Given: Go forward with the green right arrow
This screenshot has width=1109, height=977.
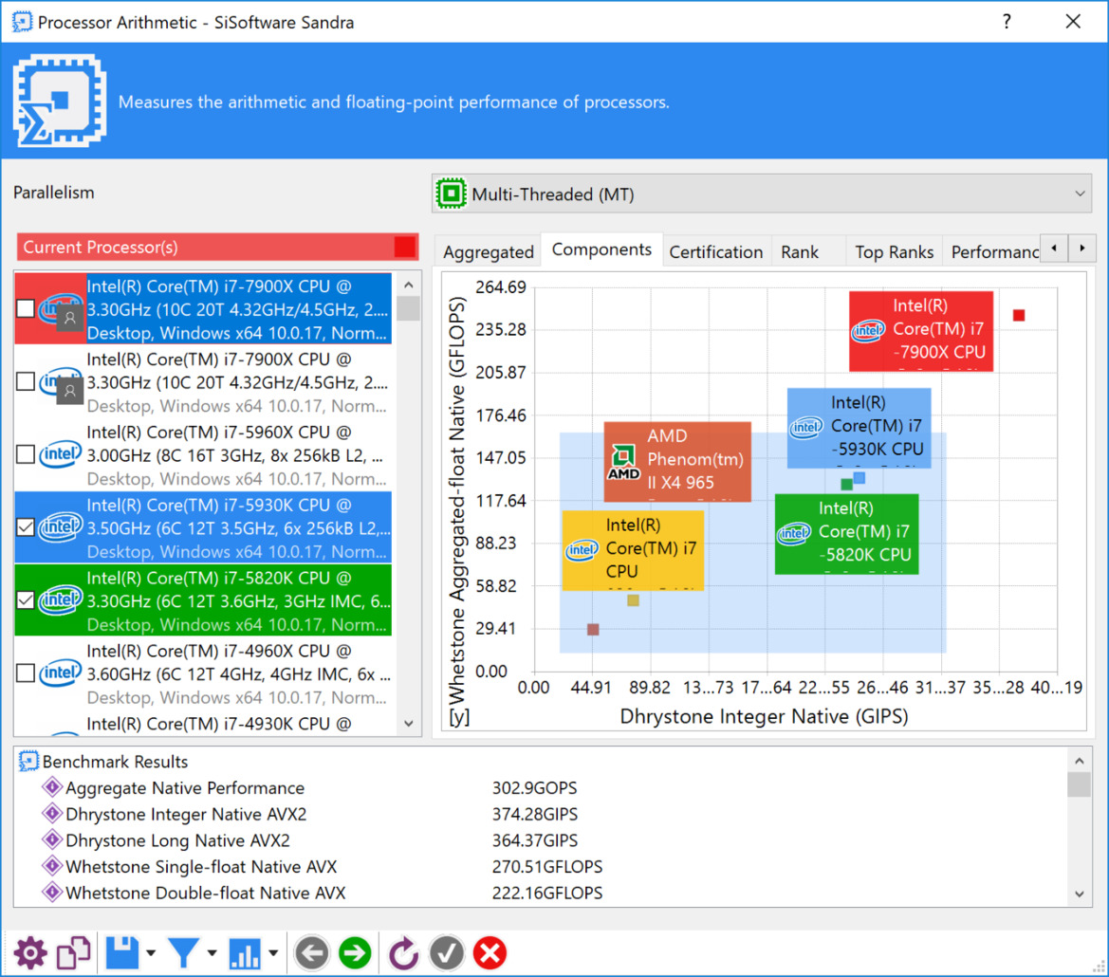Looking at the screenshot, I should click(x=355, y=953).
